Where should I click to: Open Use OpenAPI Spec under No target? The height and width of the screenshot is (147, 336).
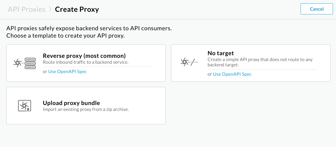[232, 74]
